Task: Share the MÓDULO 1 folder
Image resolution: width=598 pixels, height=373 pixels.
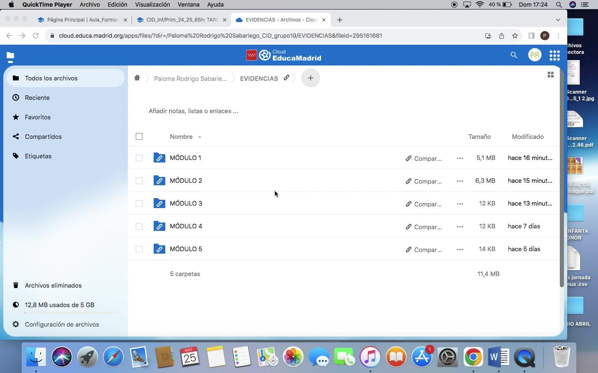Action: (424, 158)
